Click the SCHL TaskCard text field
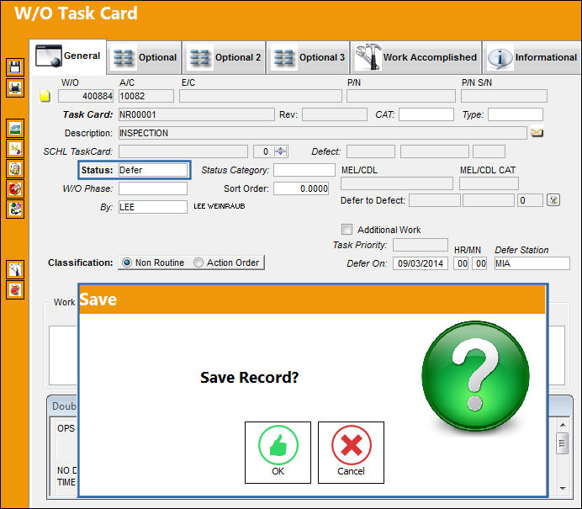This screenshot has height=509, width=582. pyautogui.click(x=183, y=151)
